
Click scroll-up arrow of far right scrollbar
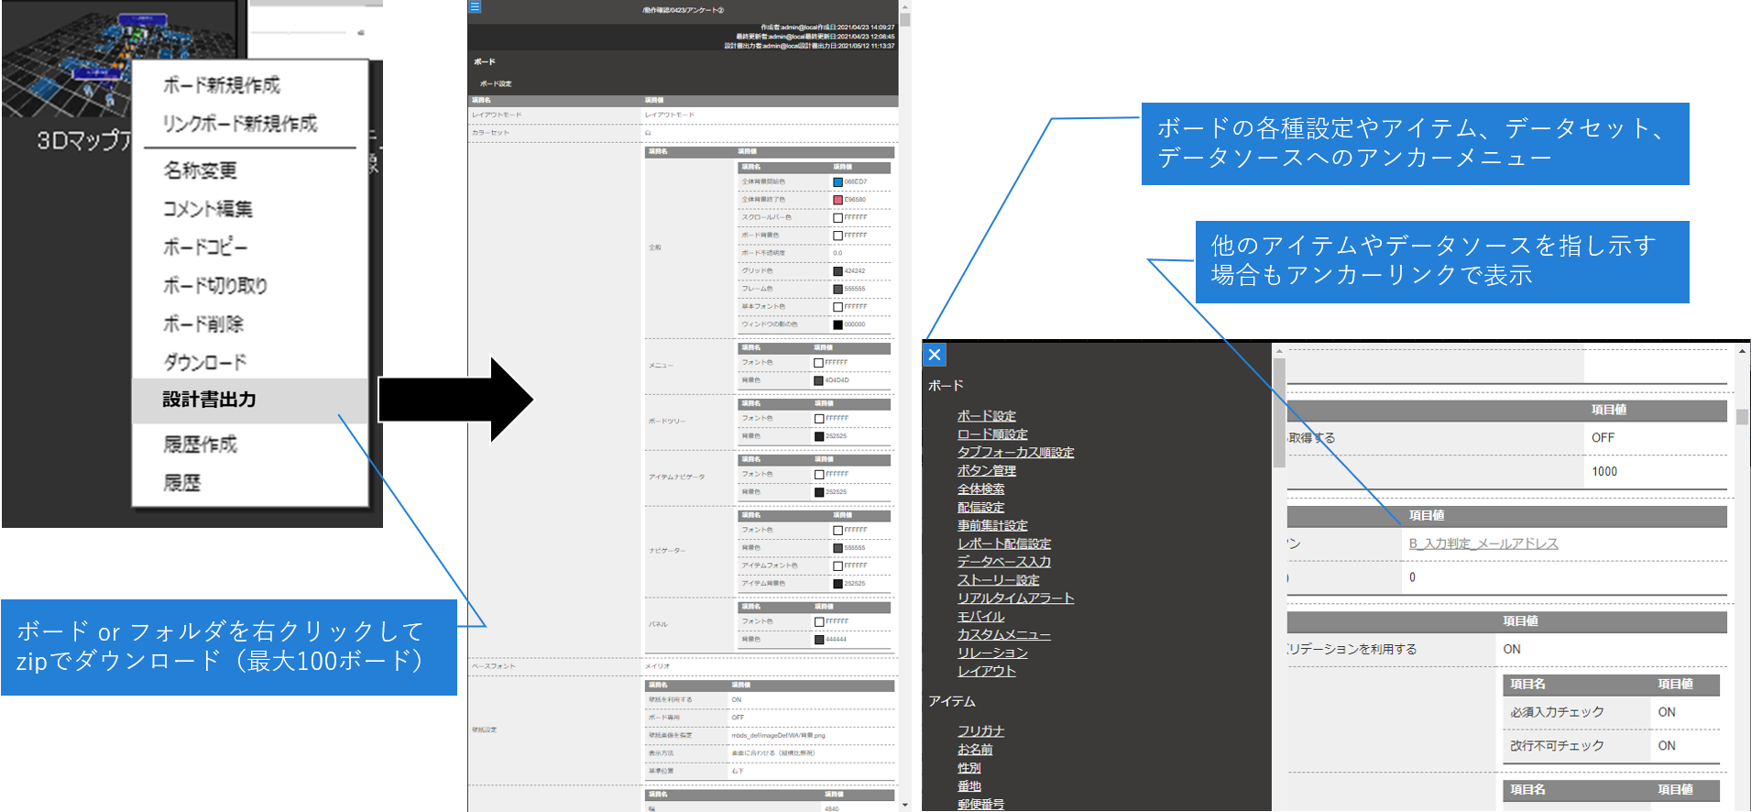pyautogui.click(x=1742, y=351)
